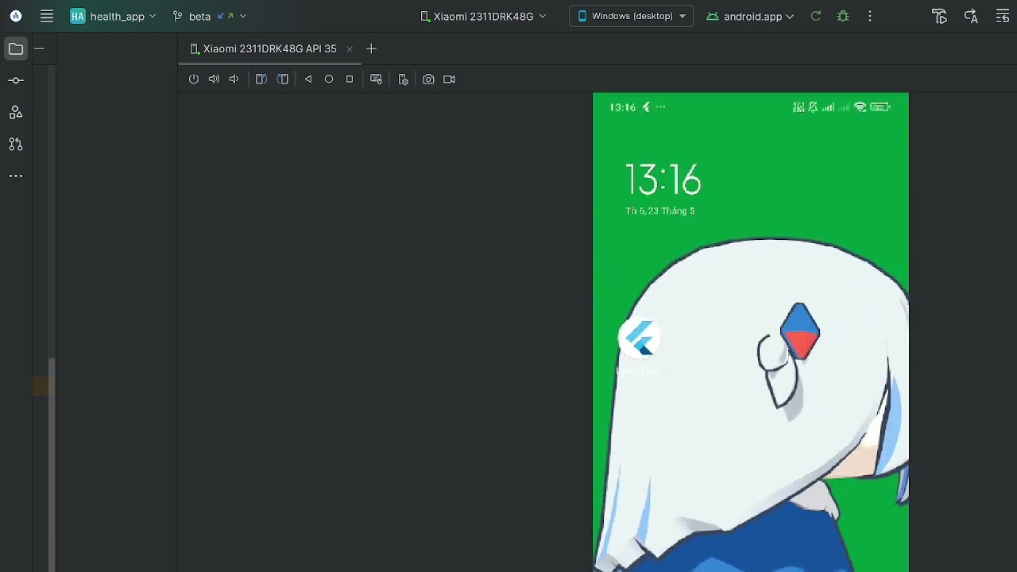Image resolution: width=1017 pixels, height=572 pixels.
Task: Open the beta branch dropdown
Action: click(210, 16)
